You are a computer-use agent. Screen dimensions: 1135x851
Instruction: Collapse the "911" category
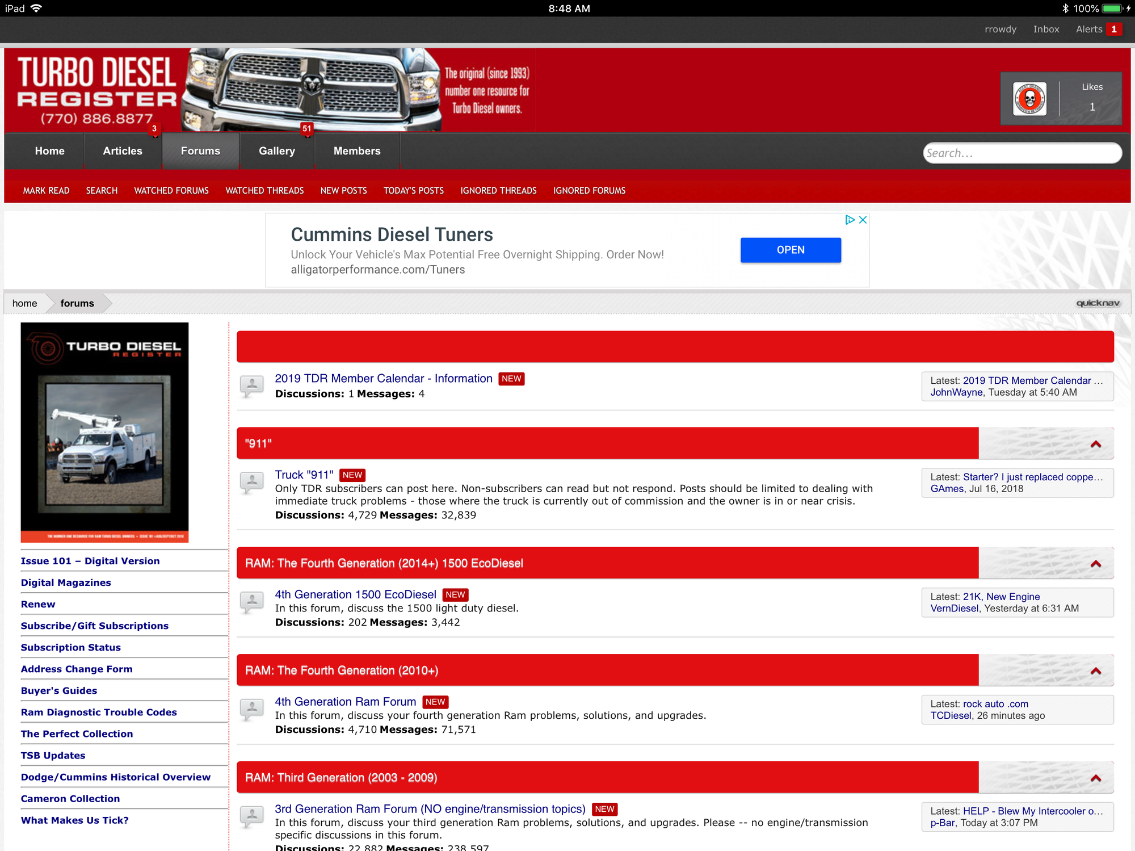(1096, 444)
